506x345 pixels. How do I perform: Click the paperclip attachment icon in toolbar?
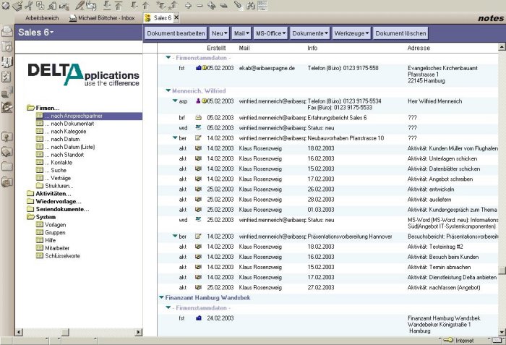coord(236,5)
